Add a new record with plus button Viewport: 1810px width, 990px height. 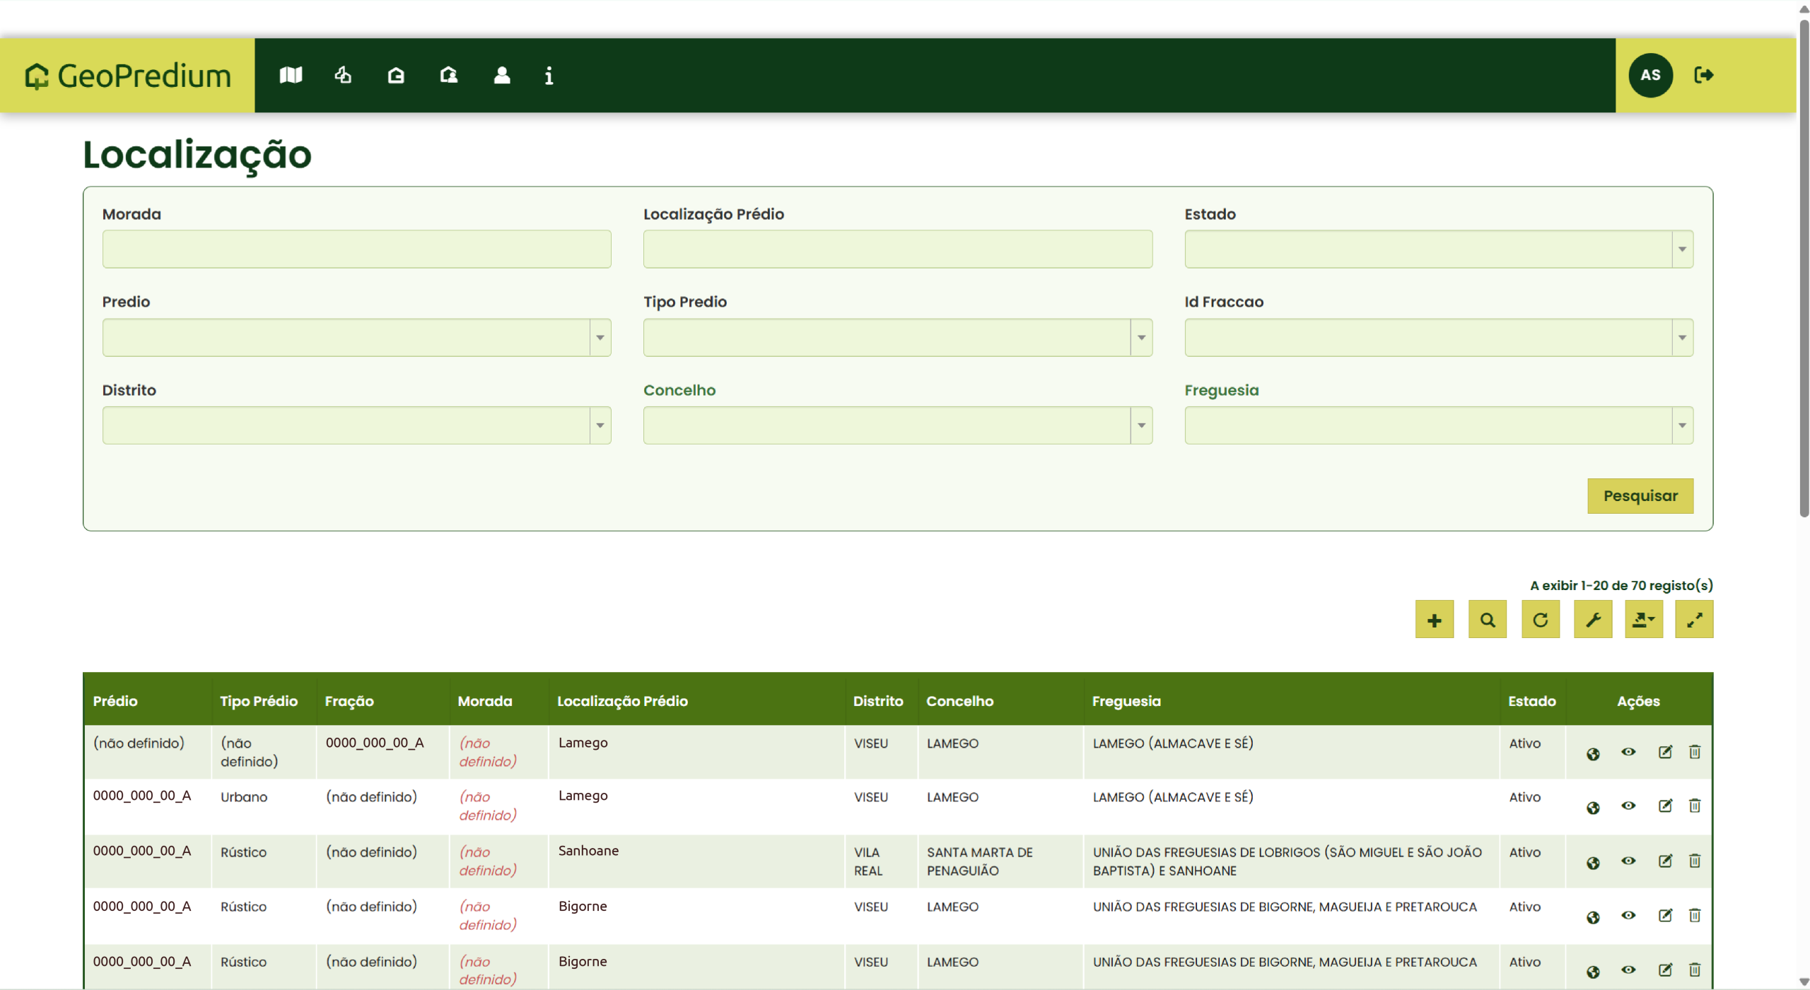(x=1434, y=620)
